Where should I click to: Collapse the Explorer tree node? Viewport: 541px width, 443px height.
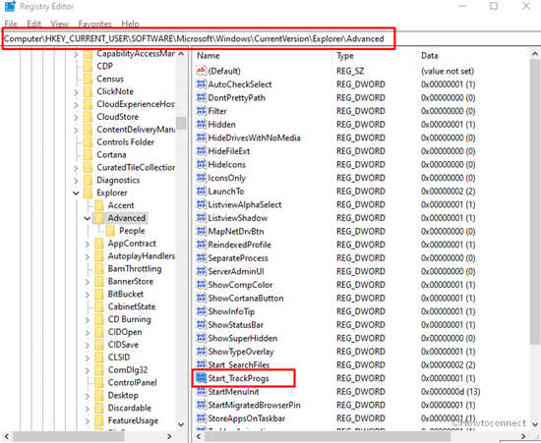click(76, 193)
